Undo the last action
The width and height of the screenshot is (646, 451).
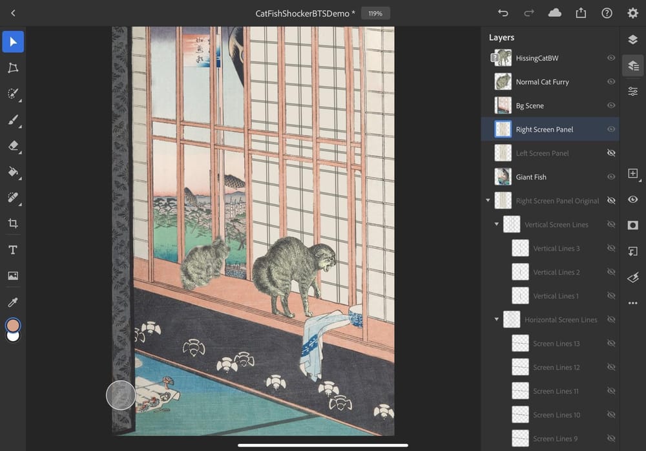pyautogui.click(x=503, y=13)
